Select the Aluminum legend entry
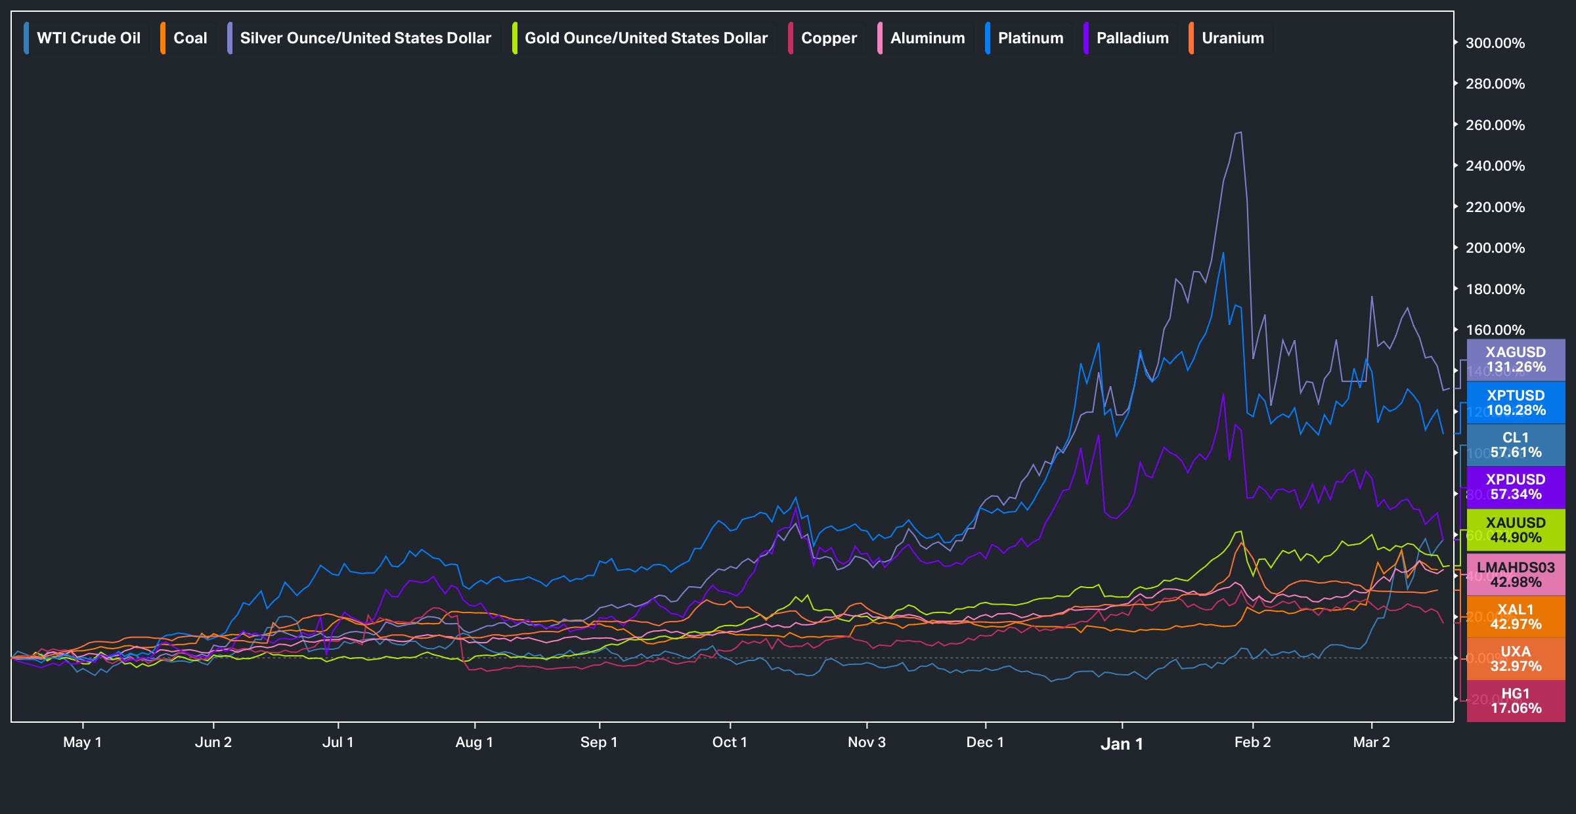Image resolution: width=1576 pixels, height=814 pixels. (927, 38)
